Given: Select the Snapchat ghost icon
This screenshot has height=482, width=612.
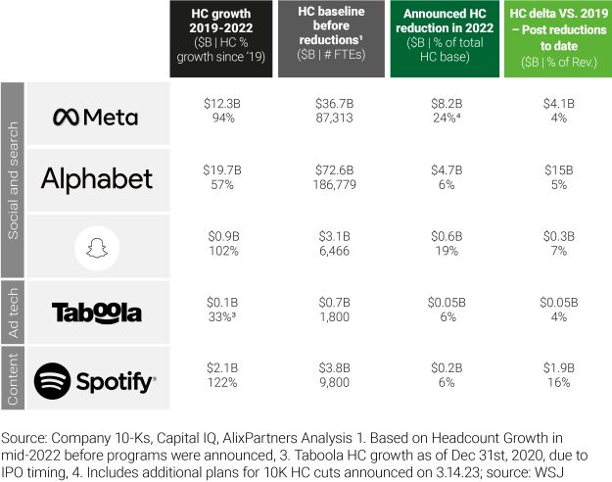Looking at the screenshot, I should [96, 249].
